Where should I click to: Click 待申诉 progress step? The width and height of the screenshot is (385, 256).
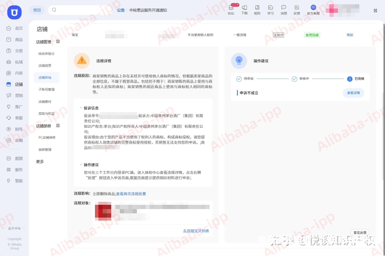(x=245, y=79)
